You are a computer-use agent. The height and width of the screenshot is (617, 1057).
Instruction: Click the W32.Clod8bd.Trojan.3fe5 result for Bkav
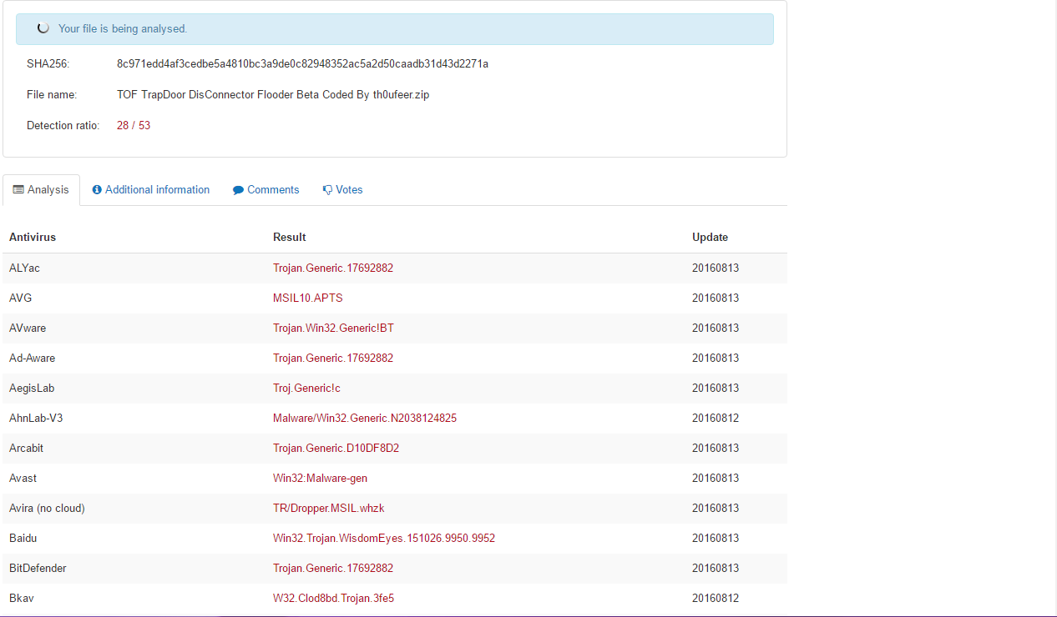[331, 599]
